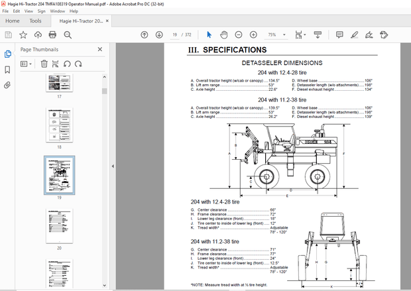Add a comment with speech bubble icon
This screenshot has height=291, width=411.
(x=339, y=34)
